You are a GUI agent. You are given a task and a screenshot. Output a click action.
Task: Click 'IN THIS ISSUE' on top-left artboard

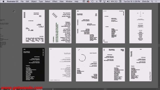tap(31, 21)
